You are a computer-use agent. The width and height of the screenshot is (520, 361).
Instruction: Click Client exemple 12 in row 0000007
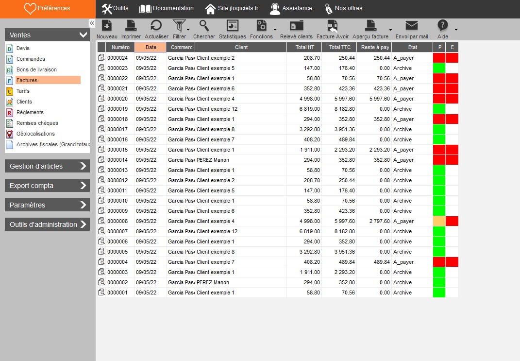pos(217,231)
